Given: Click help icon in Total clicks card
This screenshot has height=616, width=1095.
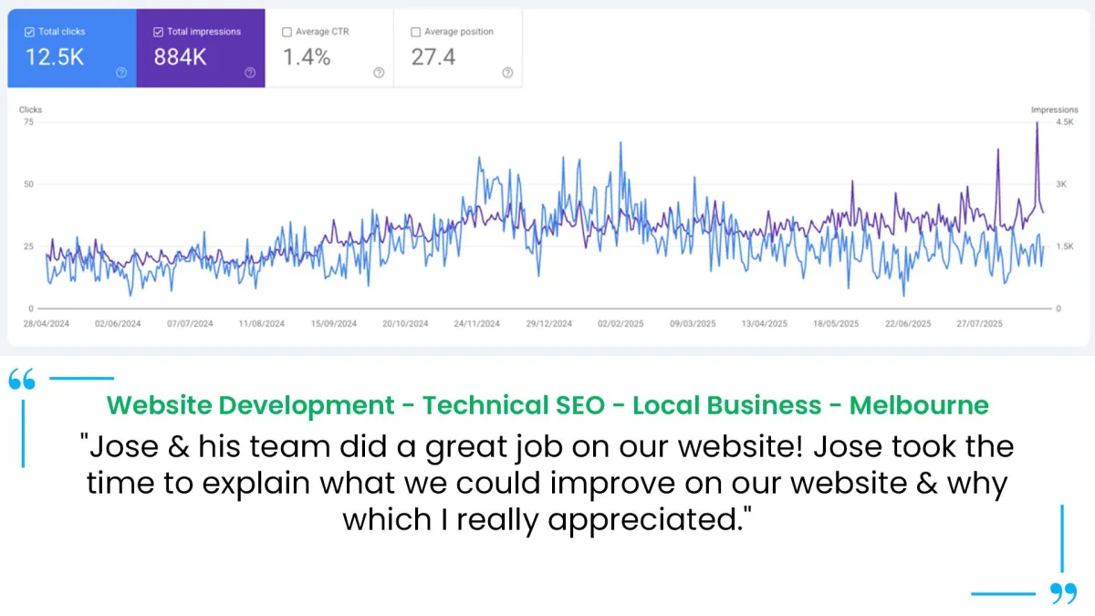Looking at the screenshot, I should tap(121, 73).
